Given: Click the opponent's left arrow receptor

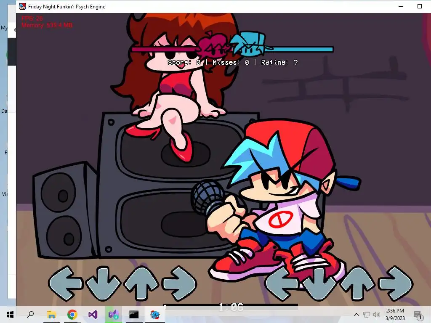Looking at the screenshot, I should 65,283.
